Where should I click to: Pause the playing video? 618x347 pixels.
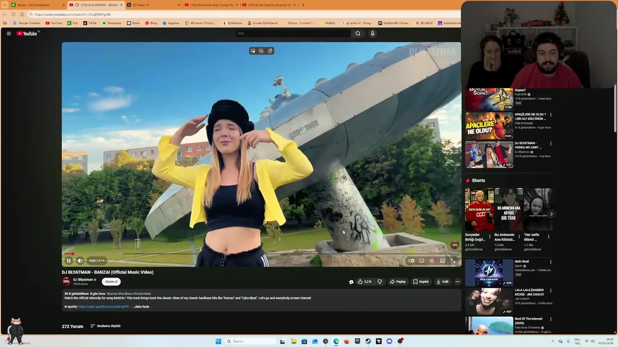point(69,261)
